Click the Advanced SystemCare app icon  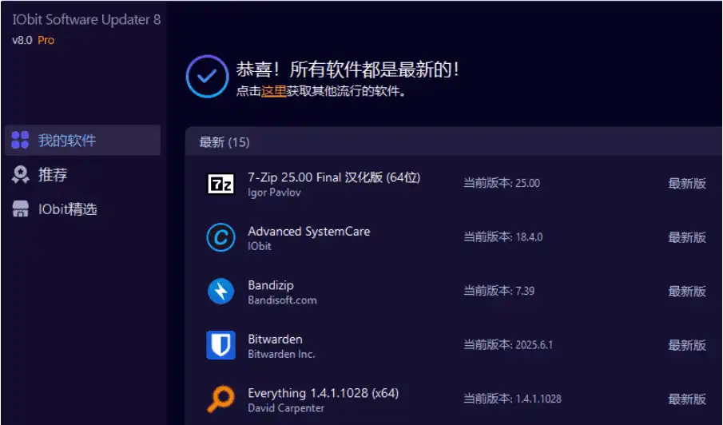[220, 237]
